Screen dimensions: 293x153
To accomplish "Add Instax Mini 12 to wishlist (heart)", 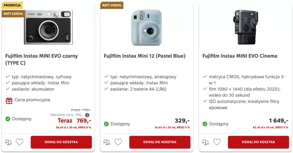I will pos(118,142).
